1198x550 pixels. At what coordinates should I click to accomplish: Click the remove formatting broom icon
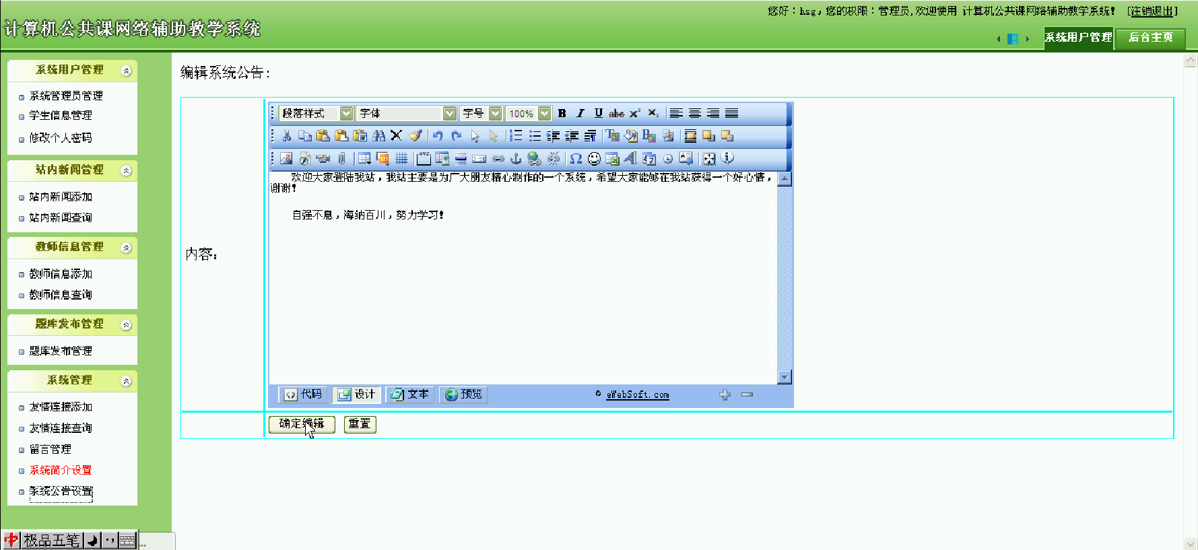click(x=415, y=136)
